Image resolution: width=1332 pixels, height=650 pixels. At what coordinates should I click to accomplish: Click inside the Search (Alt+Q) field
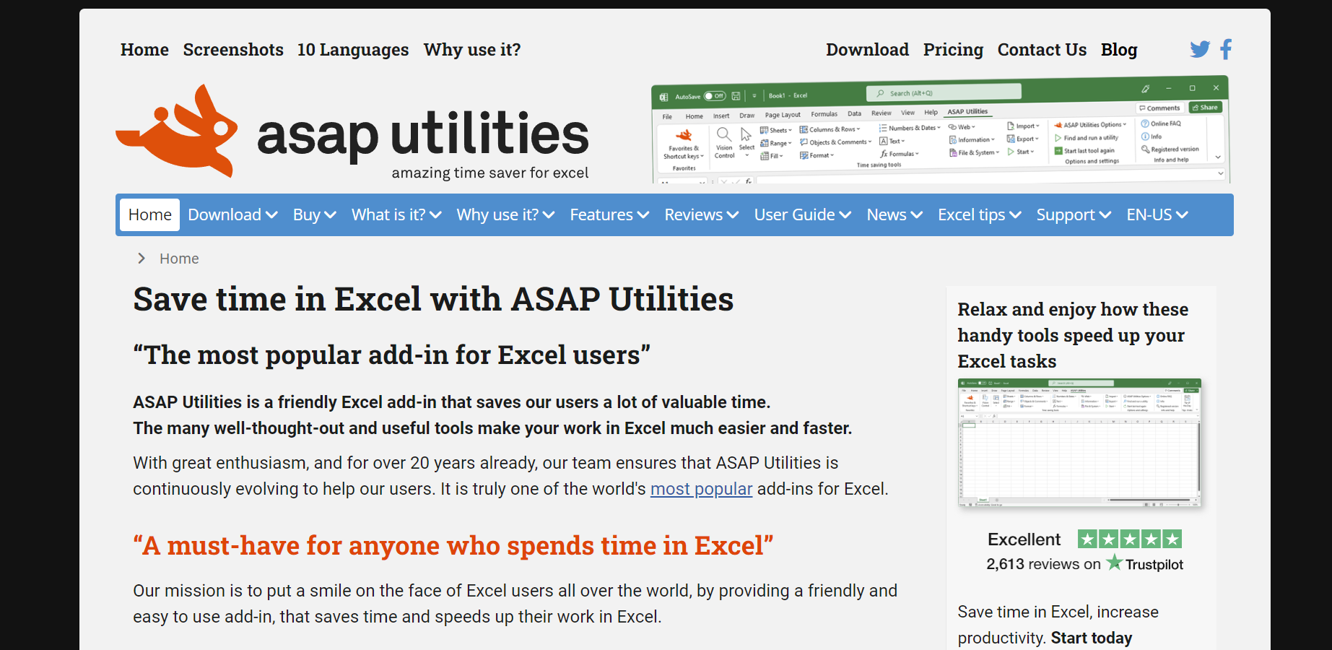click(942, 92)
